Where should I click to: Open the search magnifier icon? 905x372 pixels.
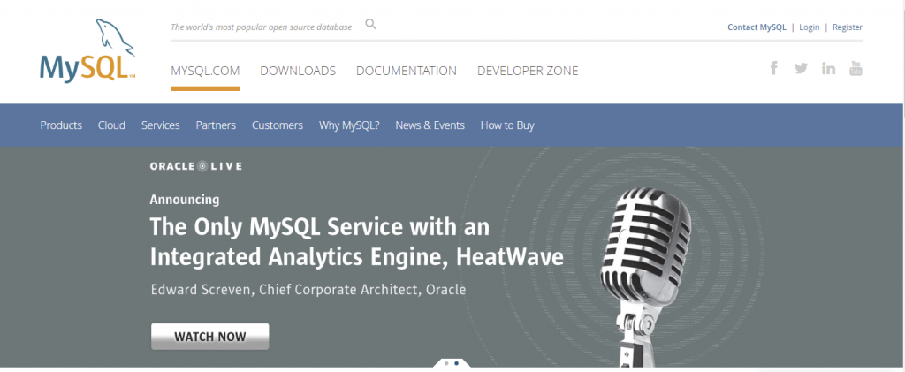tap(371, 25)
